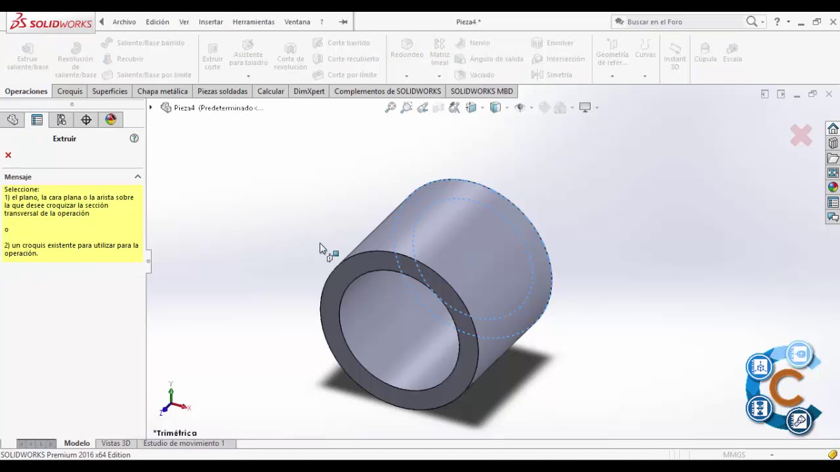Open help for the Extruir panel

click(134, 138)
